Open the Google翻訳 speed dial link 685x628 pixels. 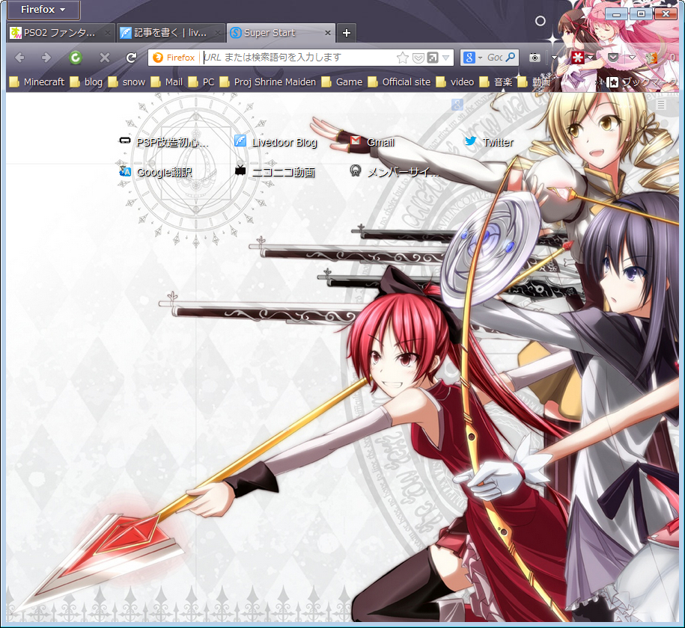(156, 173)
